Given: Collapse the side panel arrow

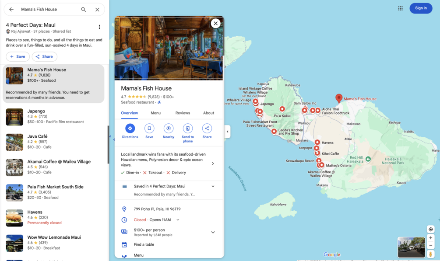Looking at the screenshot, I should tap(227, 132).
